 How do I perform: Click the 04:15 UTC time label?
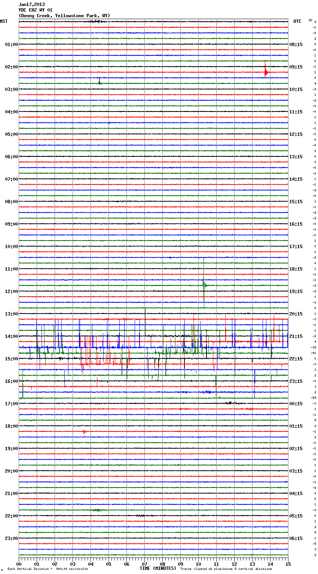point(296,494)
